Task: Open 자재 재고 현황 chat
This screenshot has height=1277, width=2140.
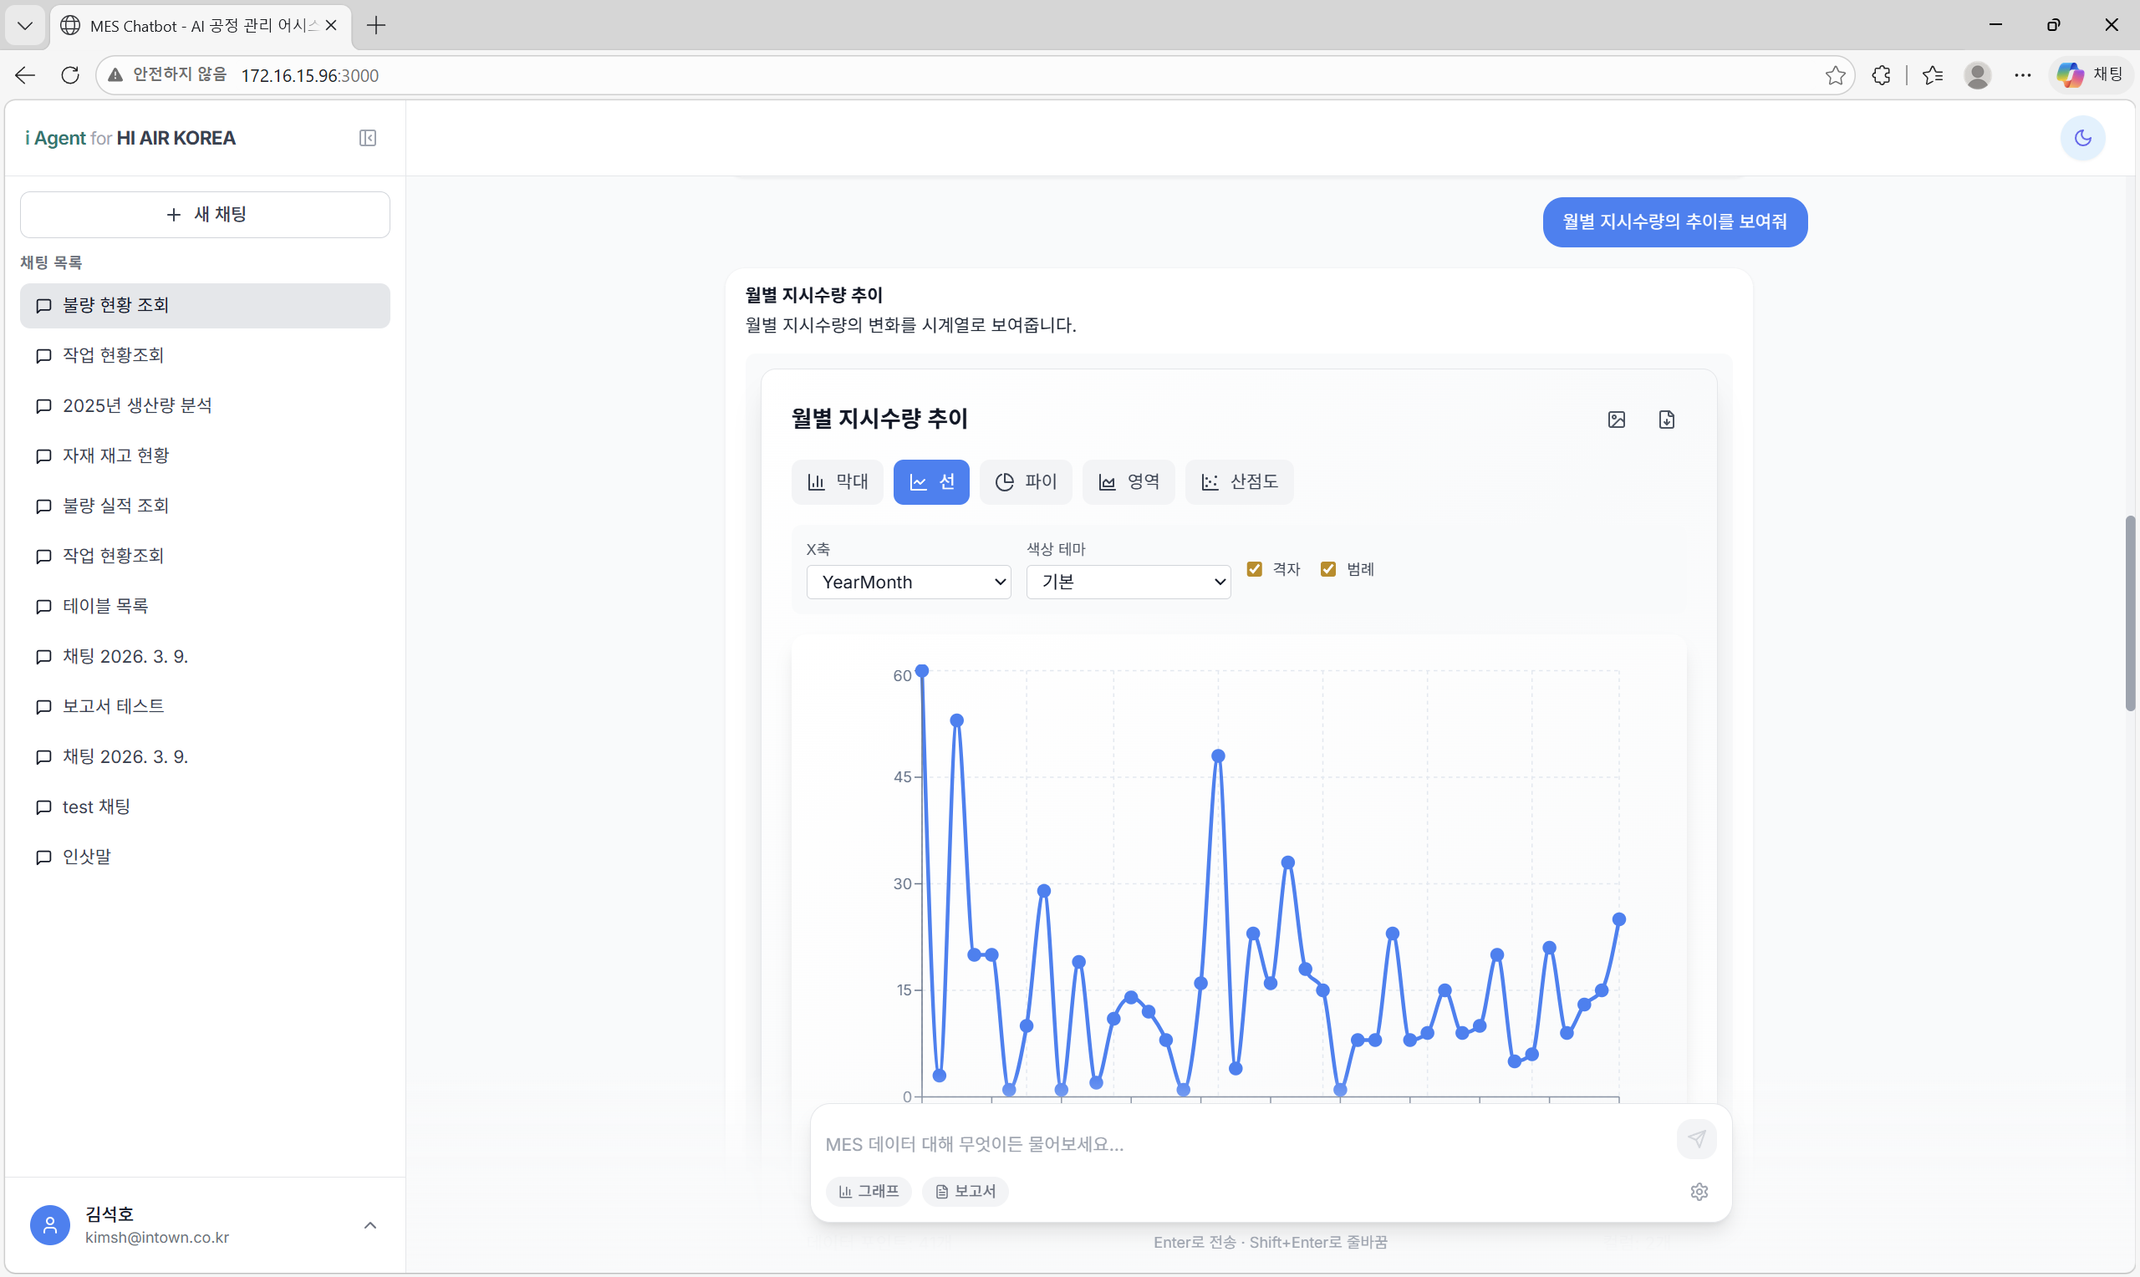Action: (205, 455)
